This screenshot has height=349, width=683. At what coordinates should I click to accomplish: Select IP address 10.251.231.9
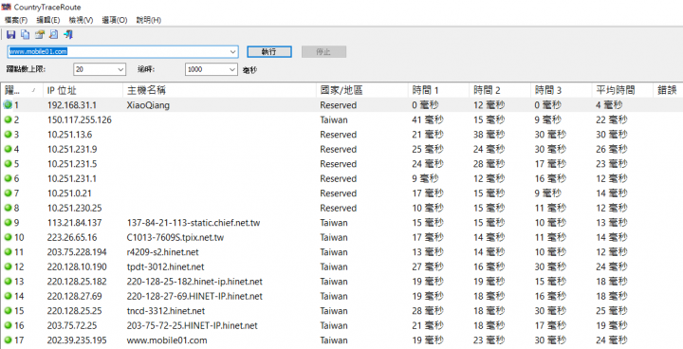72,150
